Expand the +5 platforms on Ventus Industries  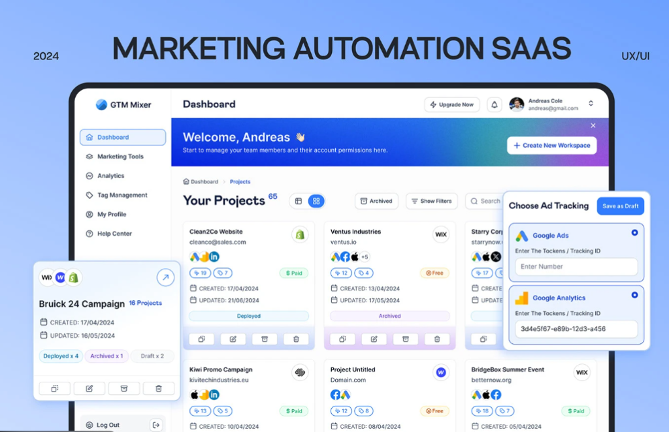[x=363, y=256]
